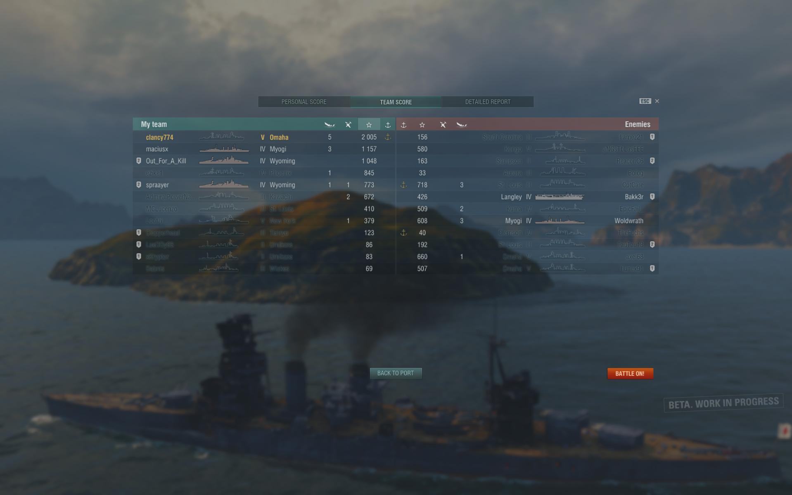Click division badge next to Out_For_A_Kill
Image resolution: width=792 pixels, height=495 pixels.
coord(139,161)
